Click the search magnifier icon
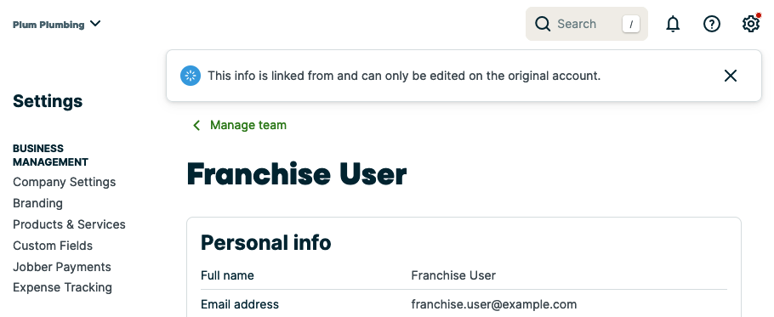Image resolution: width=774 pixels, height=317 pixels. point(543,24)
